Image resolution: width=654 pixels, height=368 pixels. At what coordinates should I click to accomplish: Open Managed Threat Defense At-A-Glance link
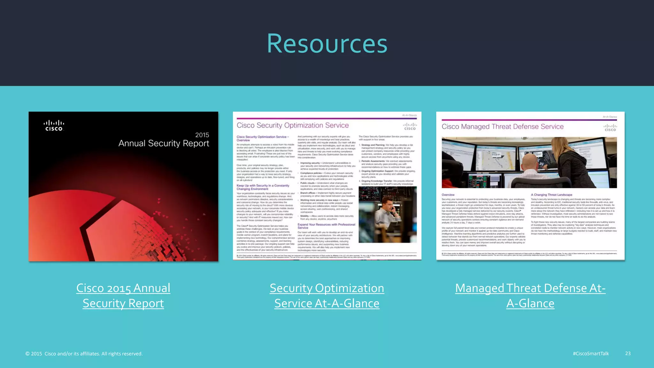click(530, 296)
